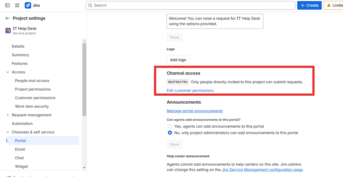The image size is (343, 177).
Task: Open the Email channel settings
Action: coord(20,149)
